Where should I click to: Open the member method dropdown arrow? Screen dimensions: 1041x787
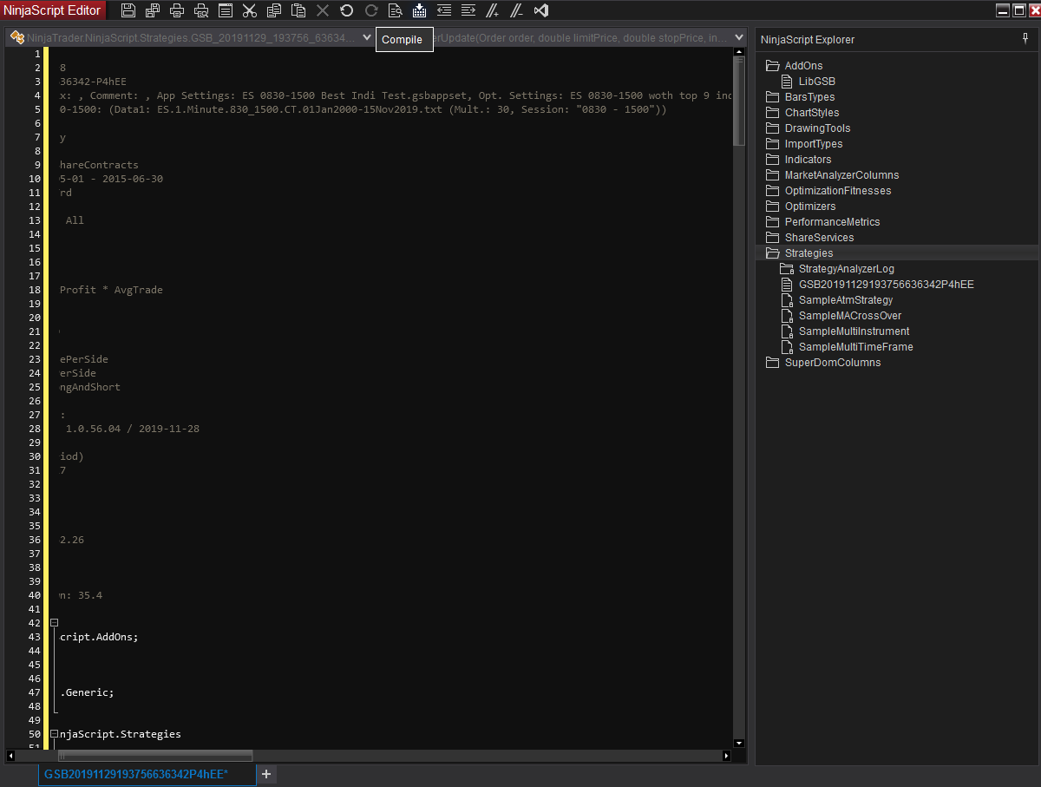pos(738,37)
